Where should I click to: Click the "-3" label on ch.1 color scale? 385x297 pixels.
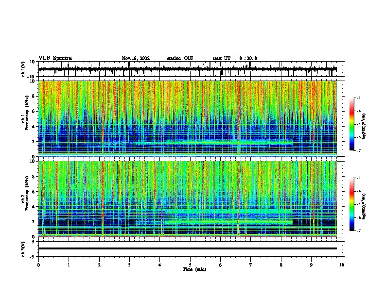[358, 98]
